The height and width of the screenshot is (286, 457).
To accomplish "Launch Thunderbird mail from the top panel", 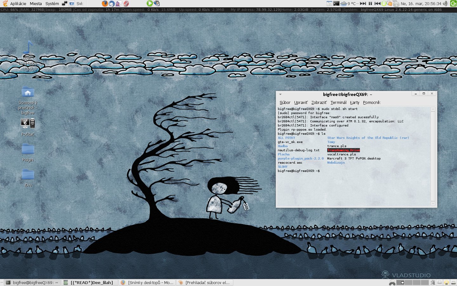I will click(x=112, y=3).
